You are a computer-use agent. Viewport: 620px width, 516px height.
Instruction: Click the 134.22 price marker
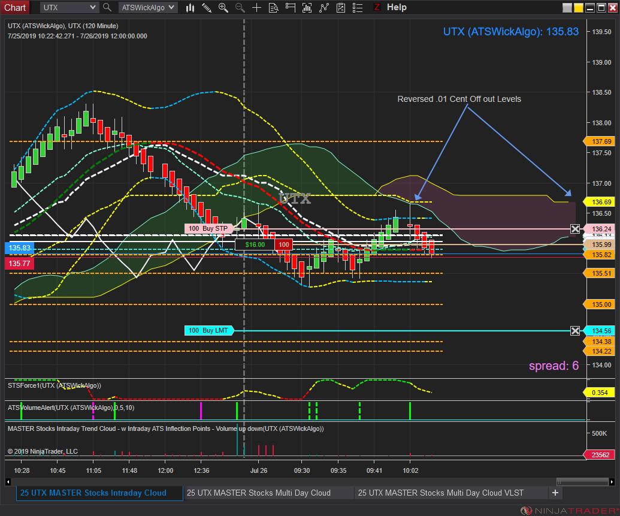click(x=601, y=351)
